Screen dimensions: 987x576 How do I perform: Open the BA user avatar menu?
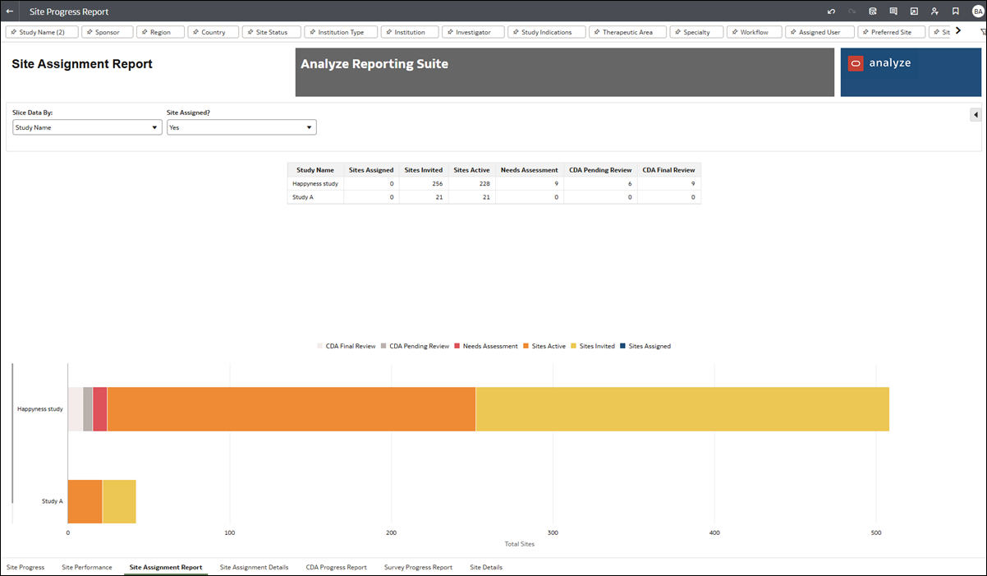coord(977,12)
